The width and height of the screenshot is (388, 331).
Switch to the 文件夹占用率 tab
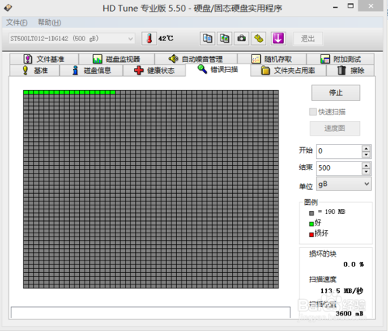pyautogui.click(x=288, y=71)
